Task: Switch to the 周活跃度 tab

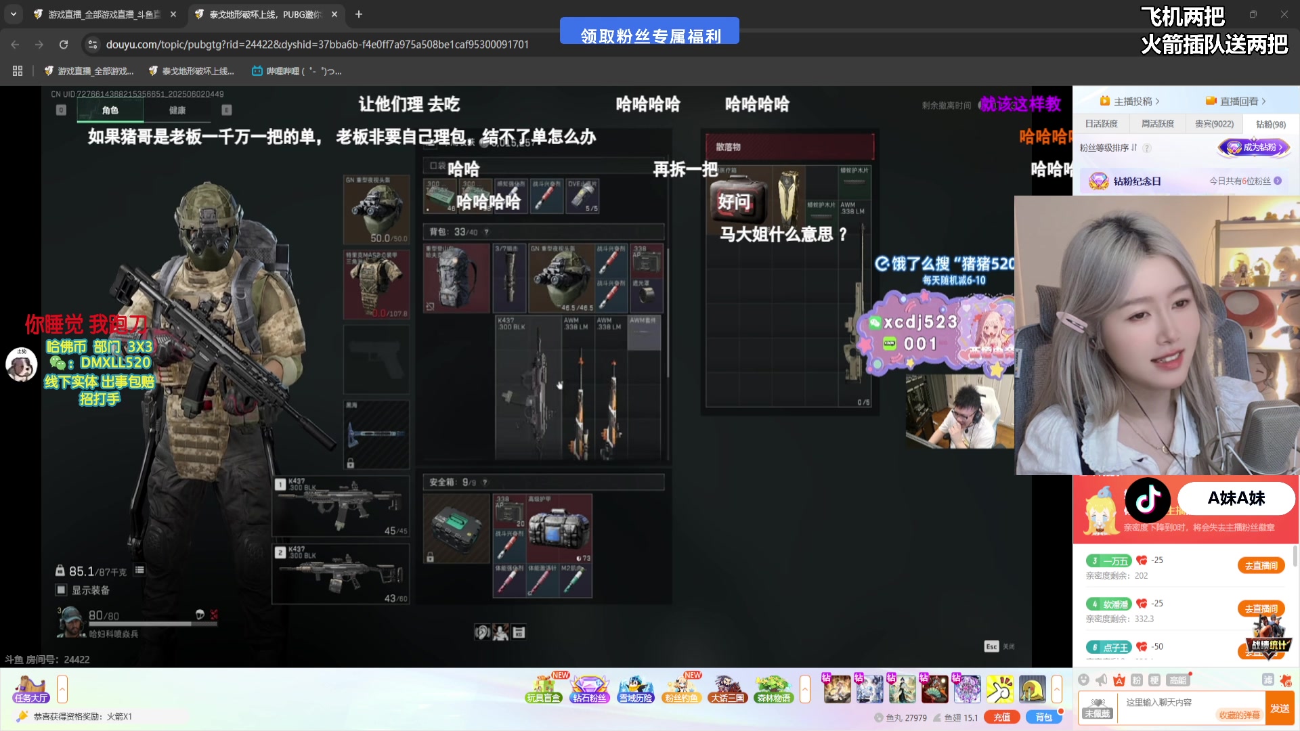Action: [x=1158, y=124]
